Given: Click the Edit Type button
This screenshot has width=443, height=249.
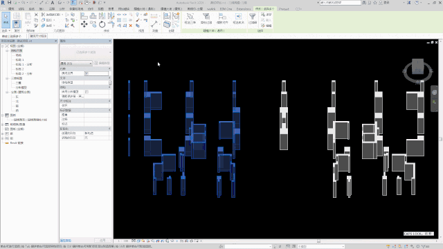Looking at the screenshot, I should click(x=102, y=63).
